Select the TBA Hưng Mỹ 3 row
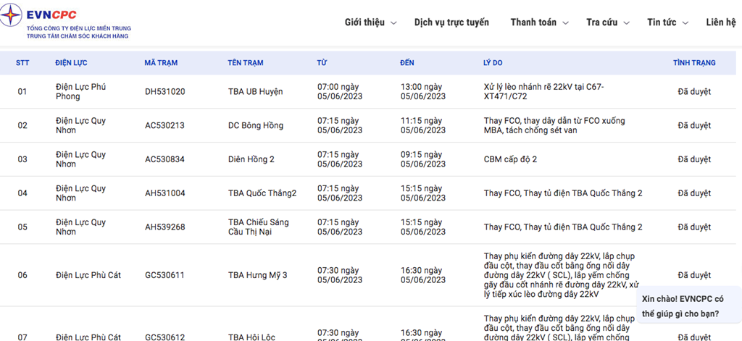 pos(368,275)
